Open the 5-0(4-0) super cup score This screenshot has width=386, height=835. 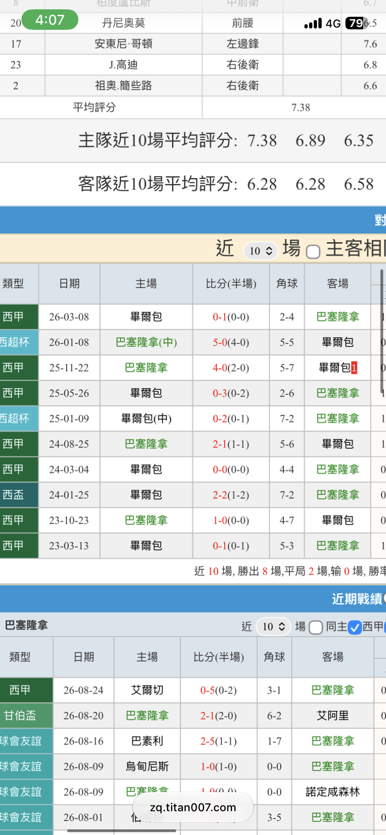[231, 342]
